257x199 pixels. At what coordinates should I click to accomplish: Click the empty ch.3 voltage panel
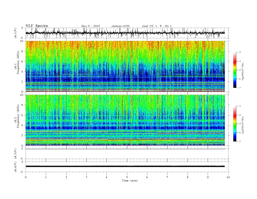[x=128, y=154]
